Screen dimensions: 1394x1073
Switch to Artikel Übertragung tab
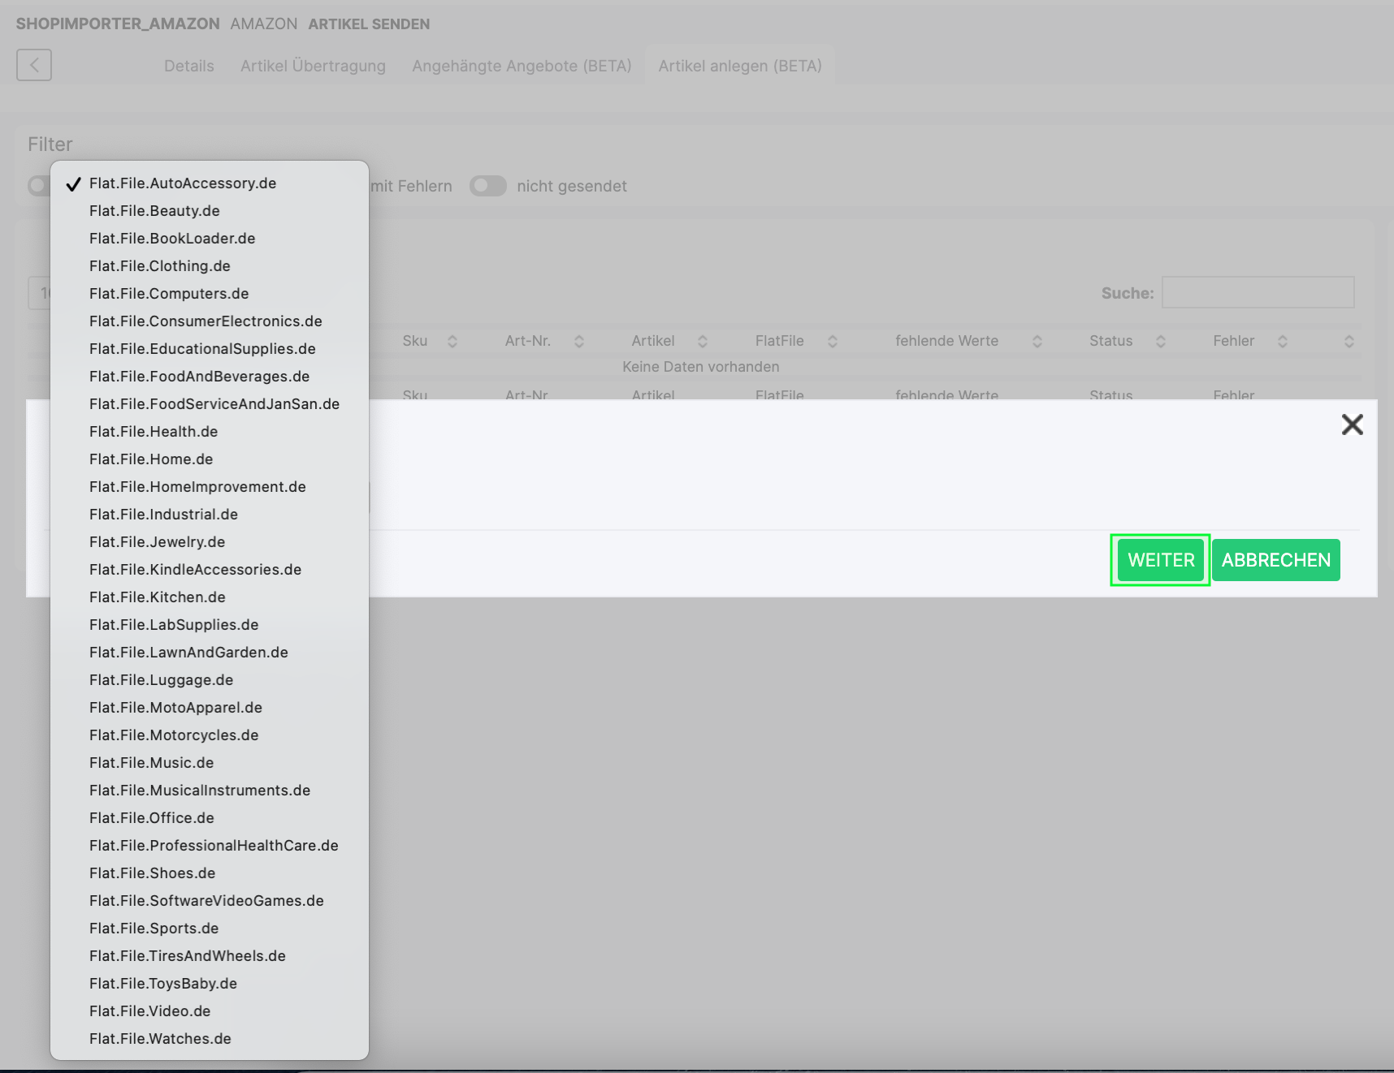coord(313,66)
